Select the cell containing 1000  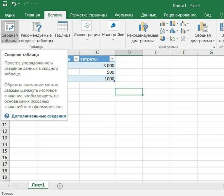pyautogui.click(x=97, y=79)
